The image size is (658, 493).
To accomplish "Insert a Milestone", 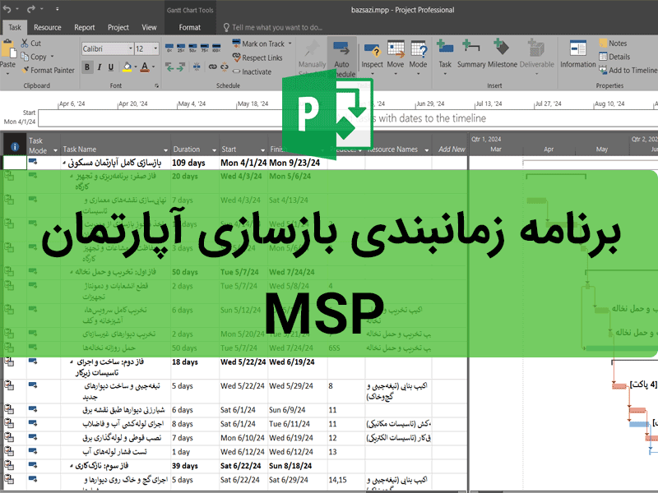I will coord(503,52).
